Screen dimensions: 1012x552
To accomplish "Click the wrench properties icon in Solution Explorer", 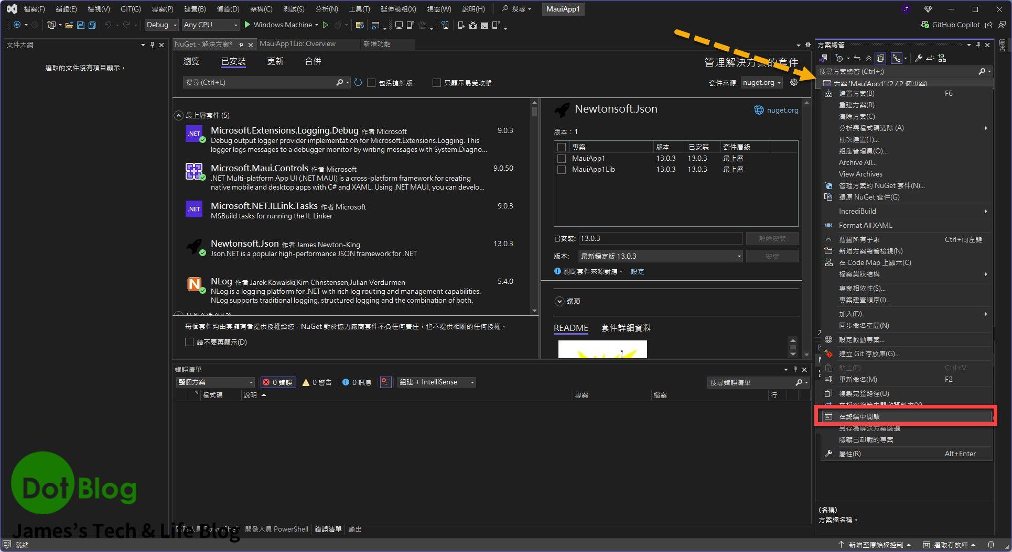I will pos(918,58).
